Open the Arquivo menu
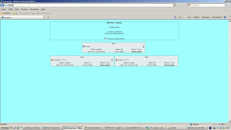 click(4, 9)
